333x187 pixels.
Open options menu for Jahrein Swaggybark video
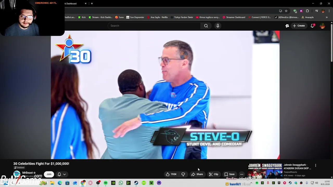tap(316, 165)
